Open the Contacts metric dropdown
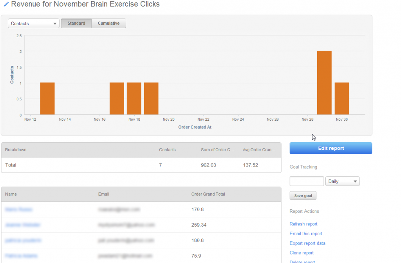 [x=33, y=24]
